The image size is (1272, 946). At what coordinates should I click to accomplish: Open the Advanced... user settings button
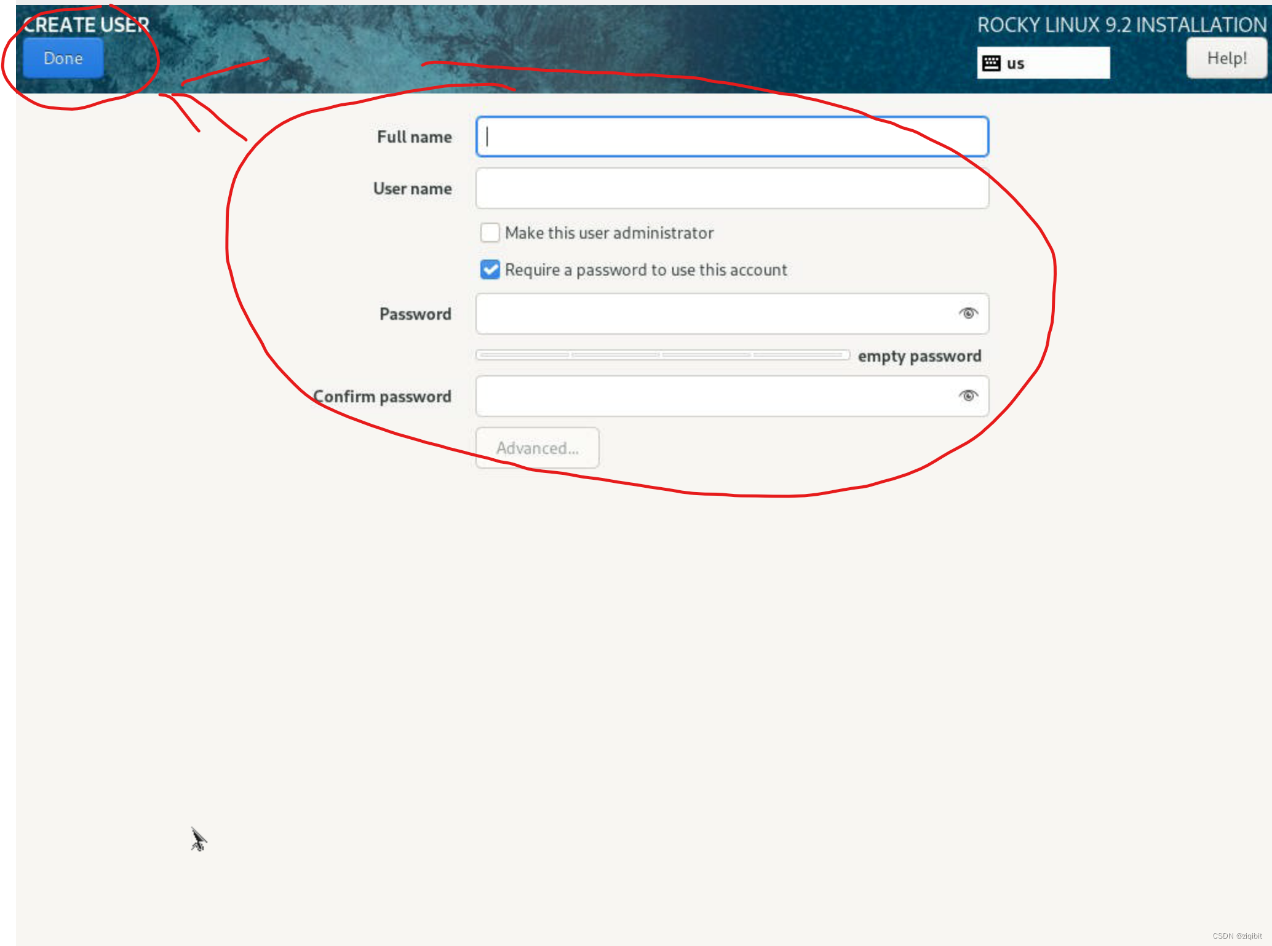(538, 448)
